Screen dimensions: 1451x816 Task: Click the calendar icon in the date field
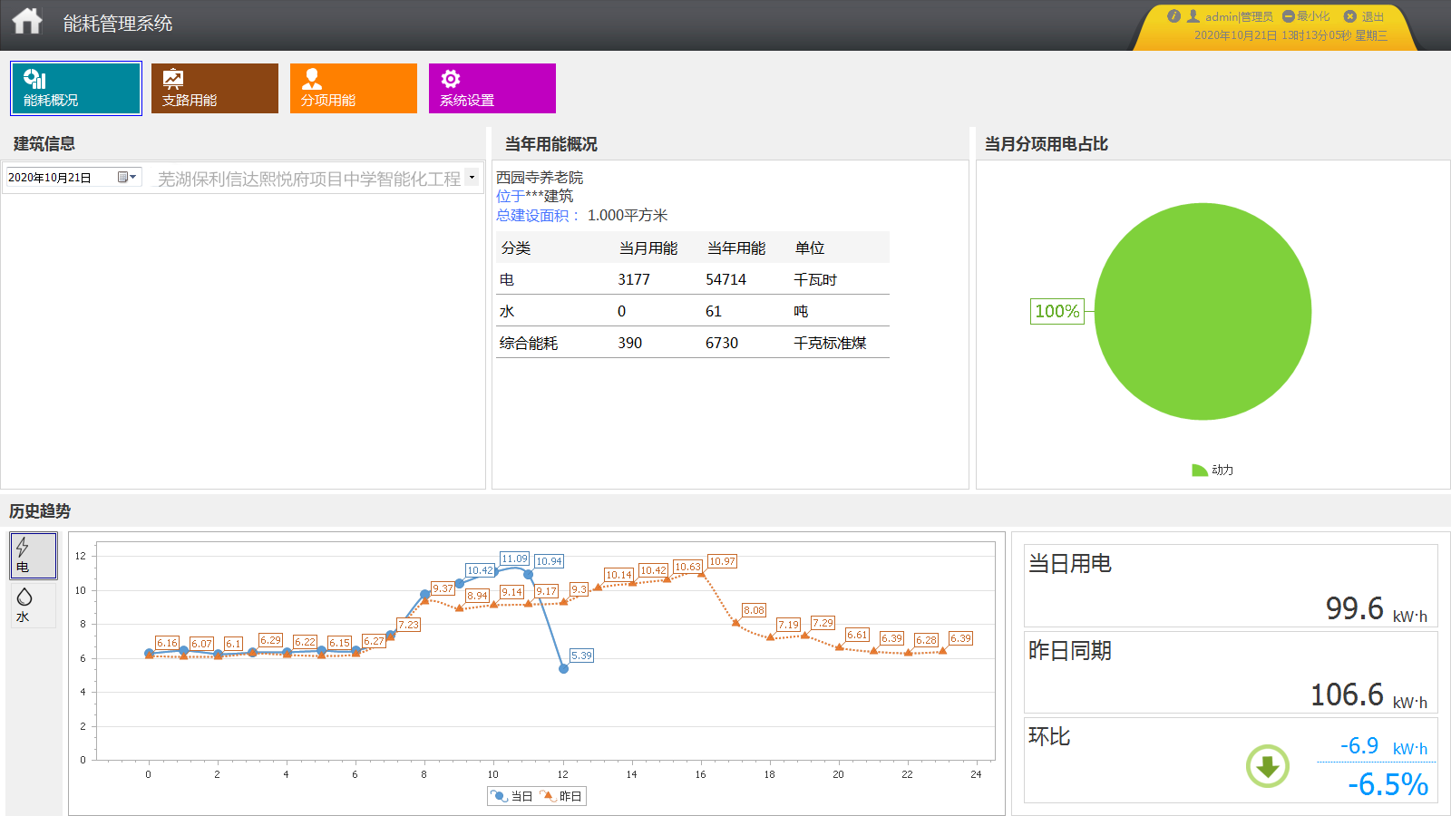[122, 177]
